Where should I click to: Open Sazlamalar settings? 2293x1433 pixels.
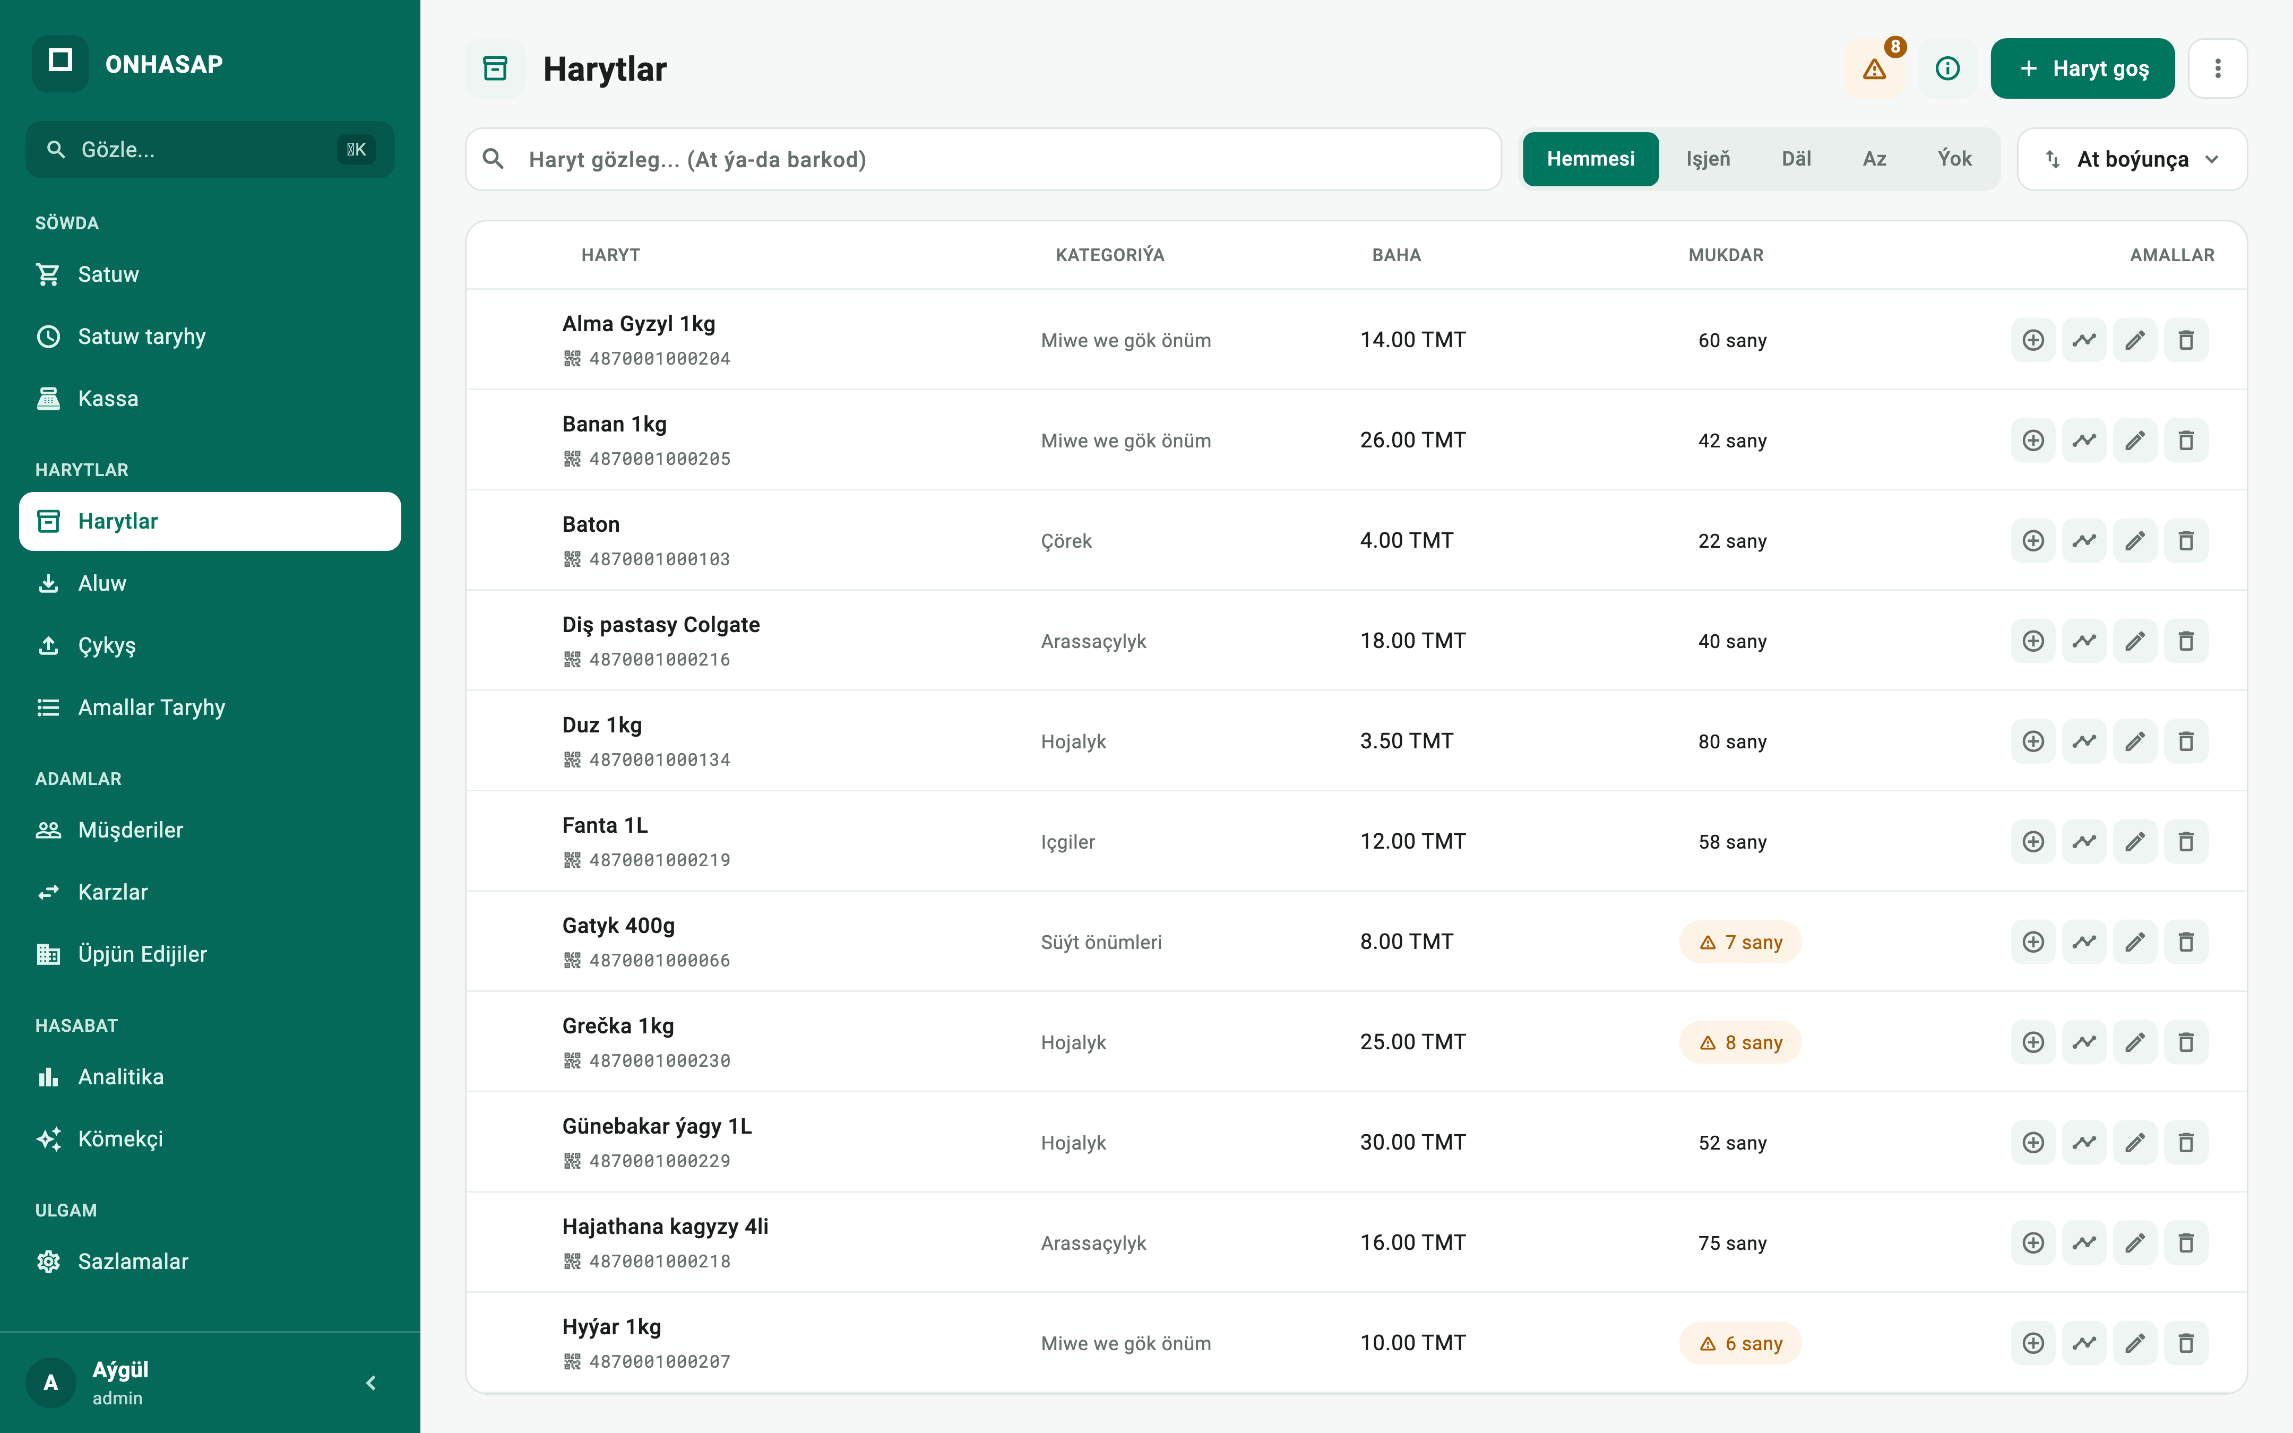(210, 1263)
